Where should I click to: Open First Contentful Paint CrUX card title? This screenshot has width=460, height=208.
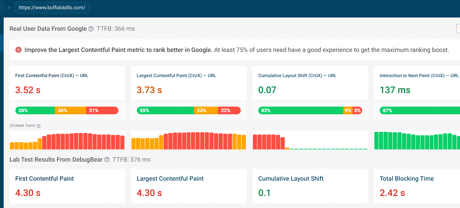[x=52, y=76]
